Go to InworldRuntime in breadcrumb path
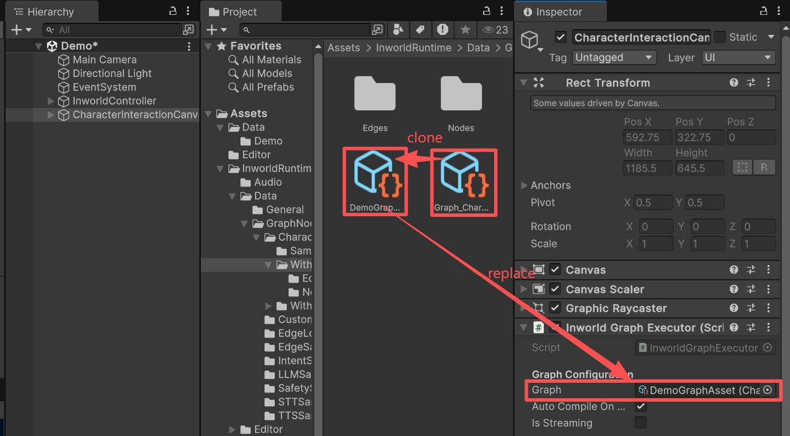Image resolution: width=790 pixels, height=436 pixels. [x=414, y=48]
